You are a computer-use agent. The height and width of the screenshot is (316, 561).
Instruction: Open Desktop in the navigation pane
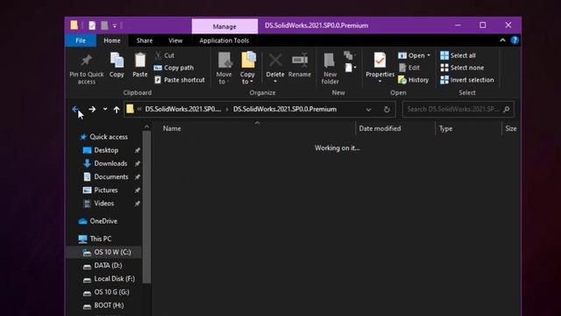tap(106, 150)
